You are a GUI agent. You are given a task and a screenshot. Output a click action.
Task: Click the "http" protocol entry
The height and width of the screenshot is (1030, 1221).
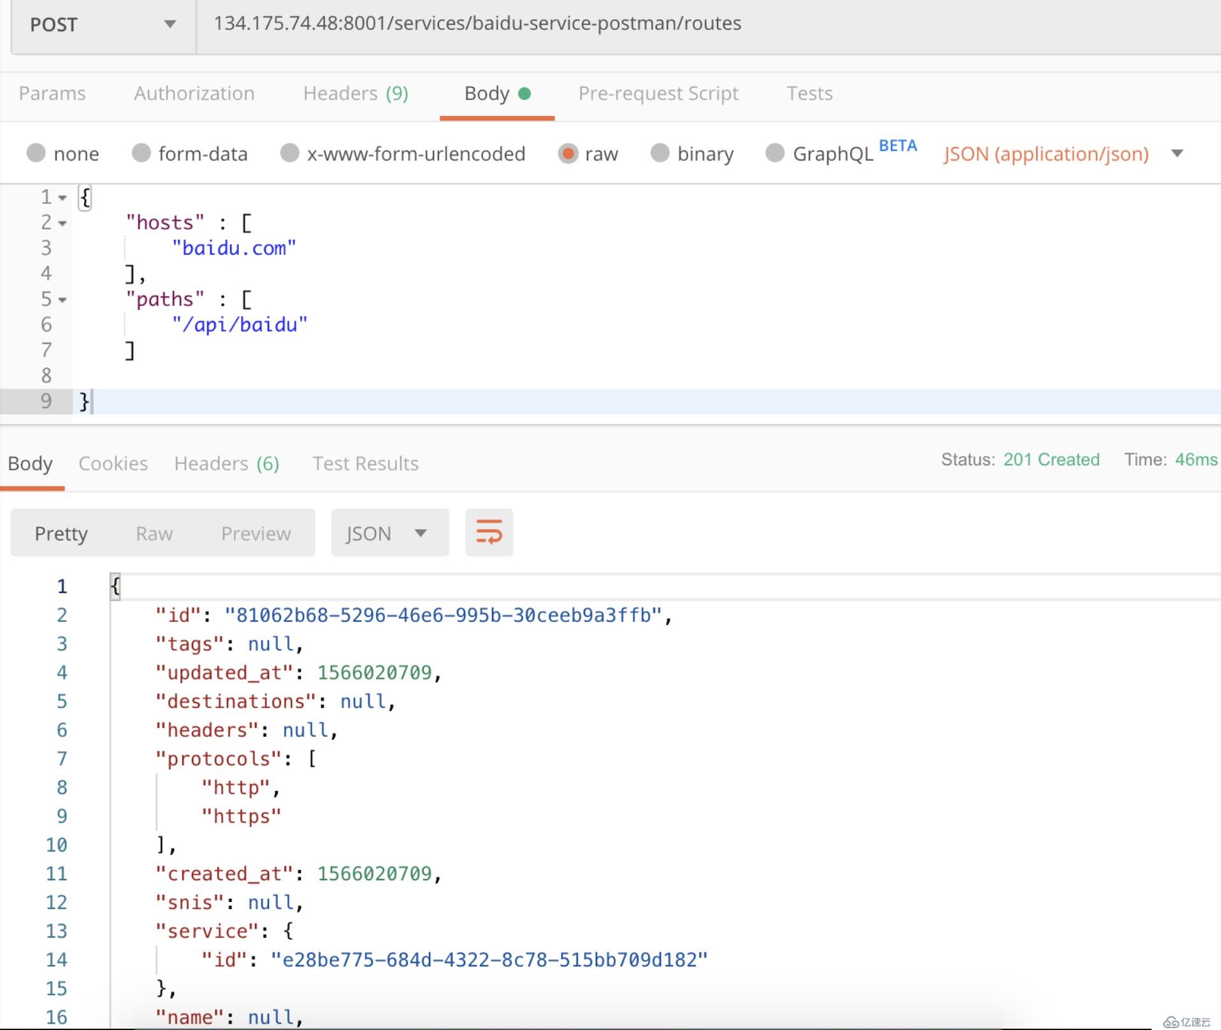pos(236,787)
